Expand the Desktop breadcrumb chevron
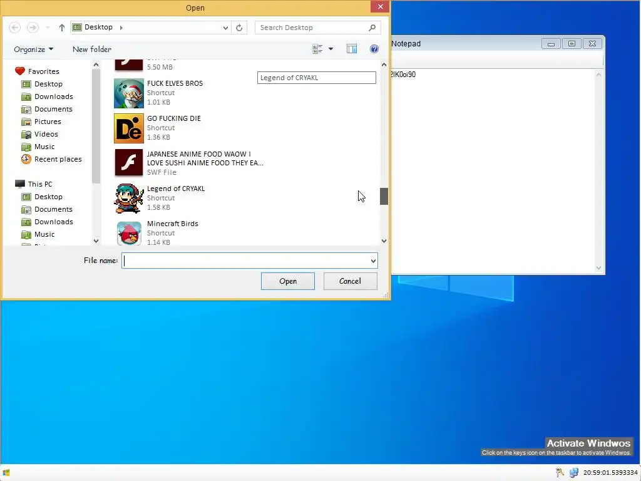Viewport: 641px width, 481px height. point(121,28)
